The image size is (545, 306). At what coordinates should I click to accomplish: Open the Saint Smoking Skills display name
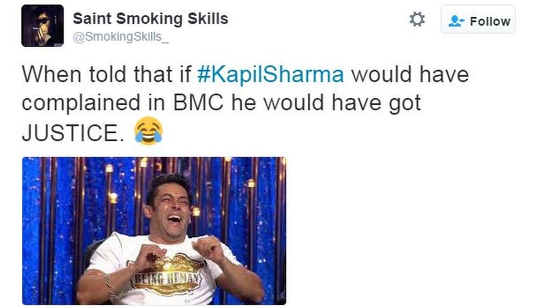[151, 18]
